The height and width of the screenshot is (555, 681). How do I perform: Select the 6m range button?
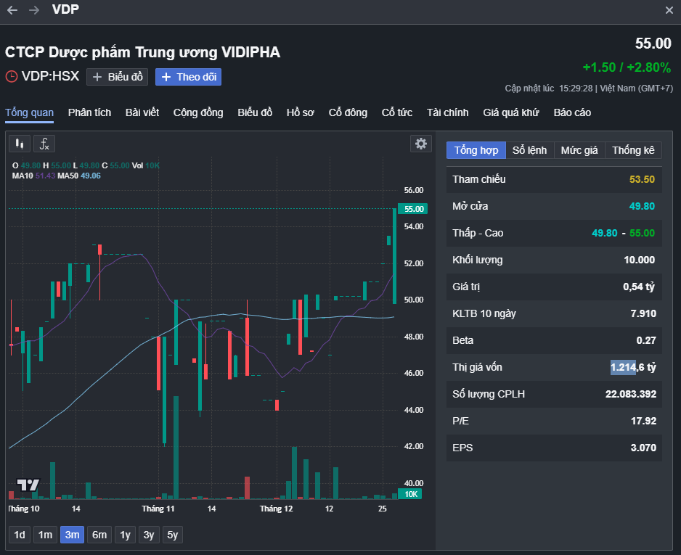click(99, 535)
